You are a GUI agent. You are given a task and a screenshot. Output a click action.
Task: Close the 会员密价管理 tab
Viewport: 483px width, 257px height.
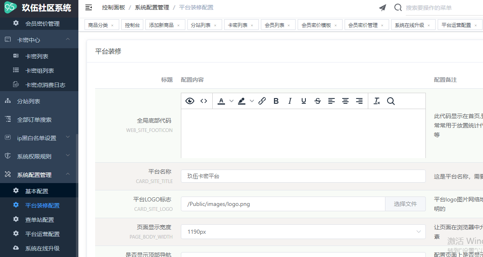[382, 26]
